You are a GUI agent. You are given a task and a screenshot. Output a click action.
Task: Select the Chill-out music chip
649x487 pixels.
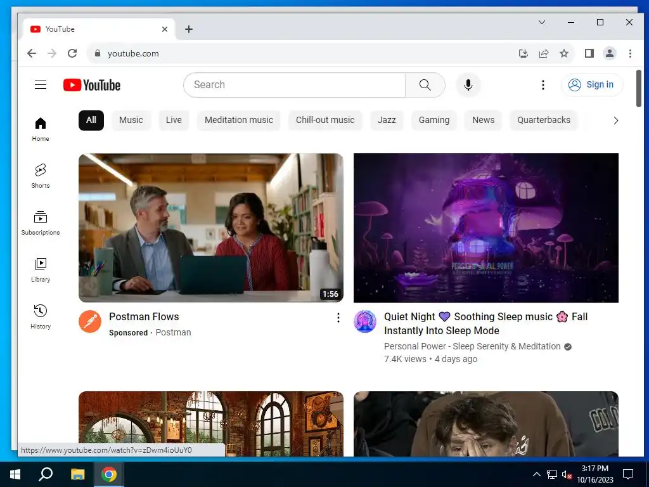325,120
